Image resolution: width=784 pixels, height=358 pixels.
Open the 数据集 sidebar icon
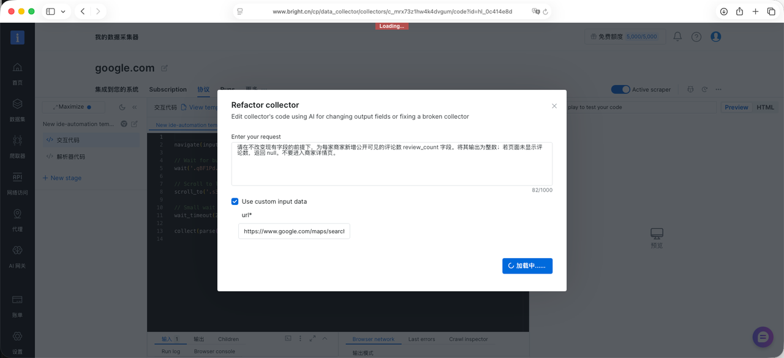point(17,110)
